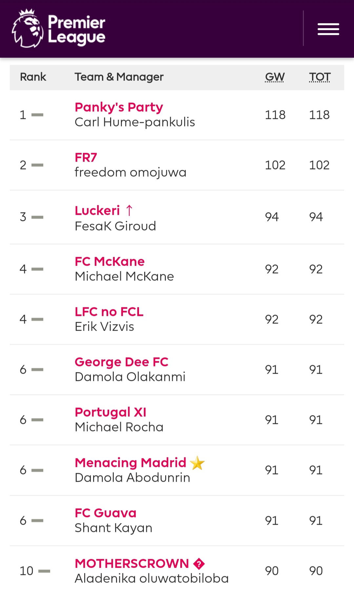The image size is (354, 591).
Task: Open FR7 team link
Action: pyautogui.click(x=86, y=157)
